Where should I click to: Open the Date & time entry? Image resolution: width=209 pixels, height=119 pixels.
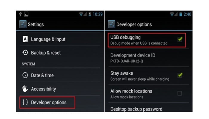coord(60,75)
